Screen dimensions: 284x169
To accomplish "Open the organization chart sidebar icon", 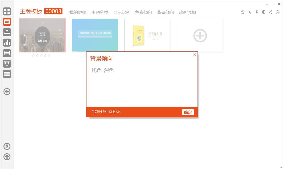I will click(7, 32).
